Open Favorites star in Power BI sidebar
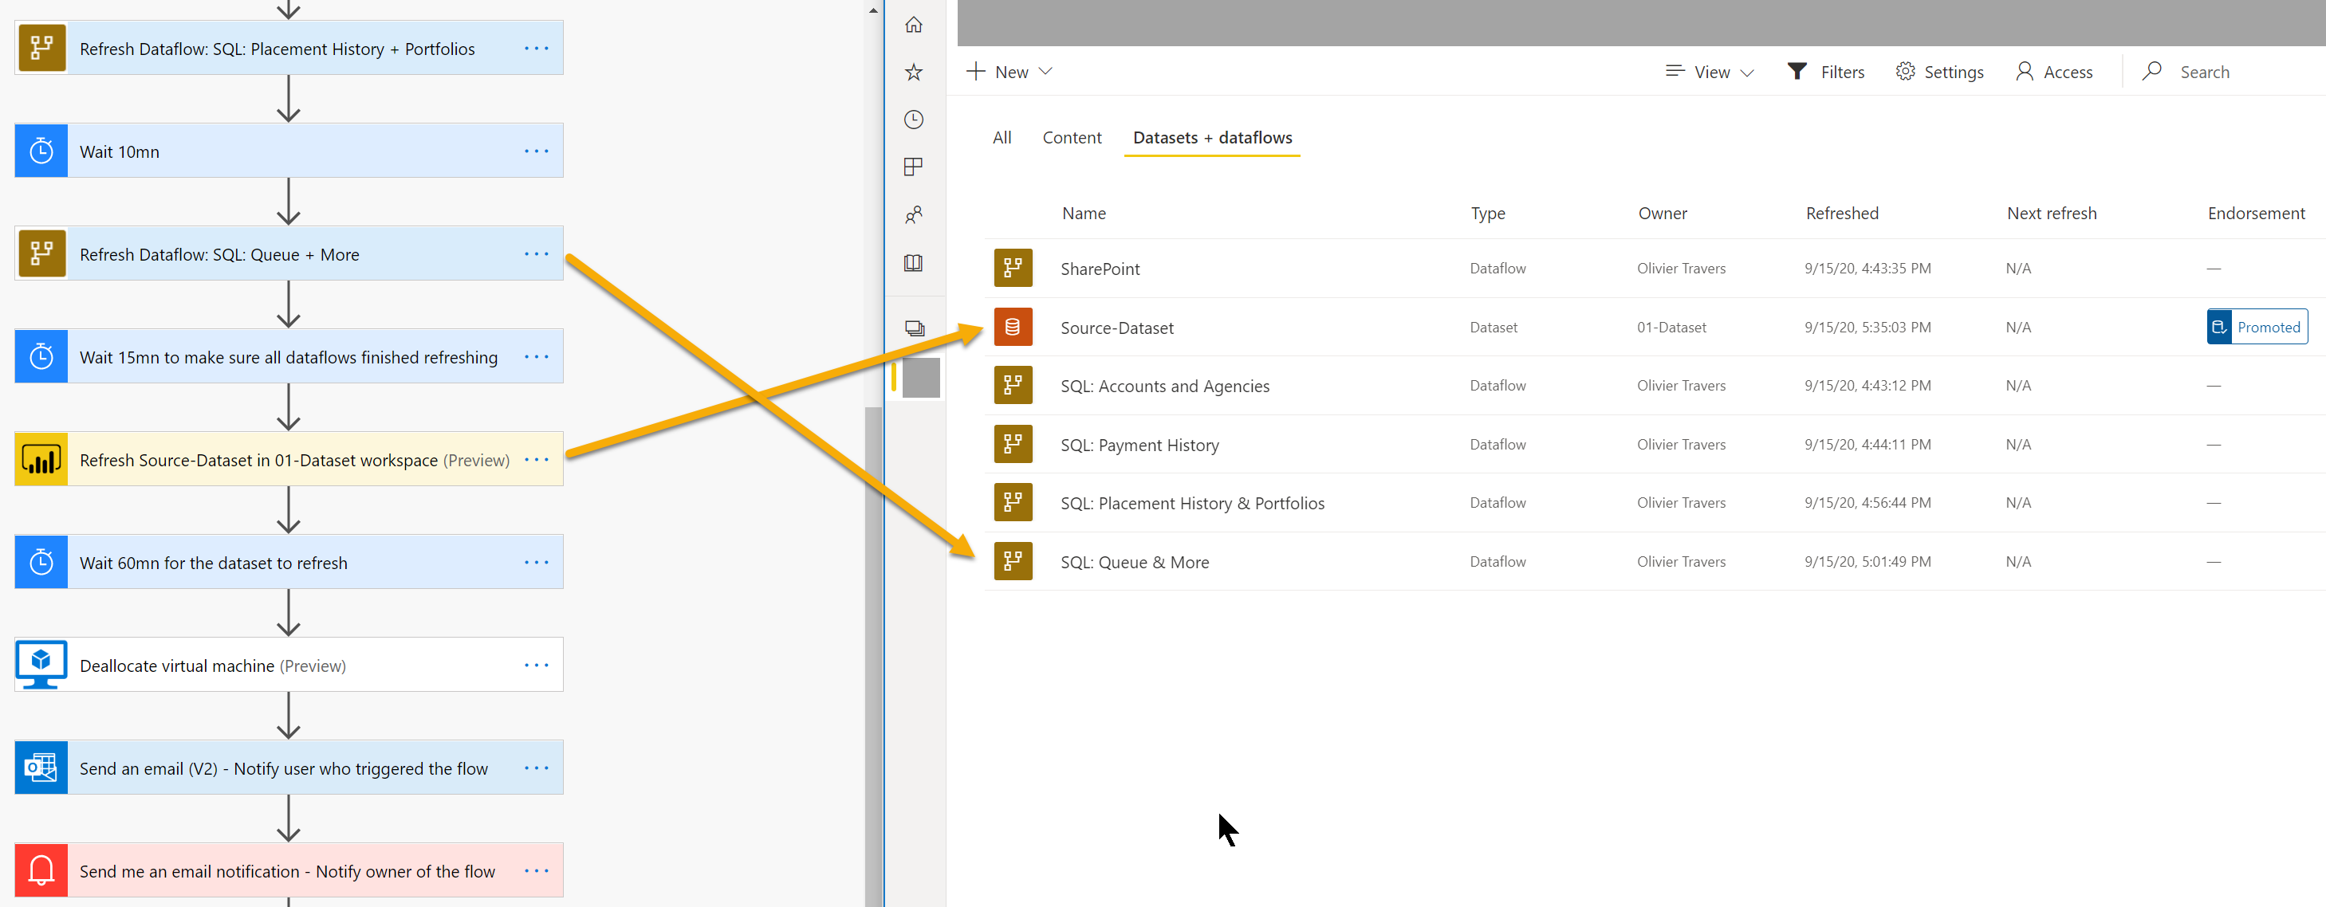Viewport: 2326px width, 907px height. point(914,73)
